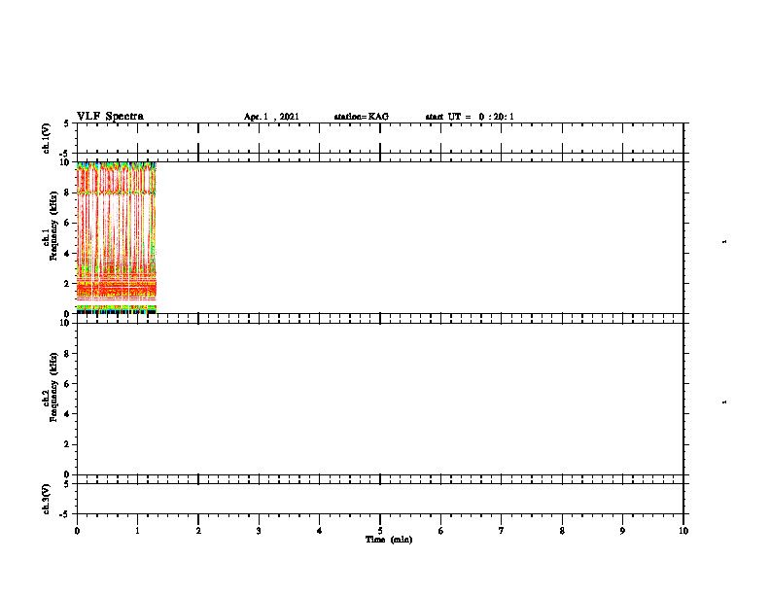Click the '4' kHz tick on ch.2 axis
This screenshot has height=595, width=770.
coord(67,414)
